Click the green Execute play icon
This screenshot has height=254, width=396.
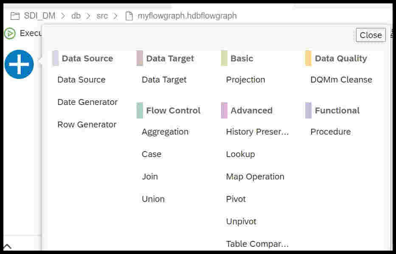10,33
